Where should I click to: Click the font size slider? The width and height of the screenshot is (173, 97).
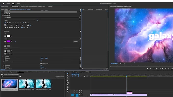(60, 20)
